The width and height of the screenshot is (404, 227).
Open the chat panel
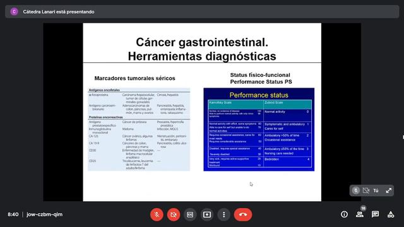coord(375,214)
